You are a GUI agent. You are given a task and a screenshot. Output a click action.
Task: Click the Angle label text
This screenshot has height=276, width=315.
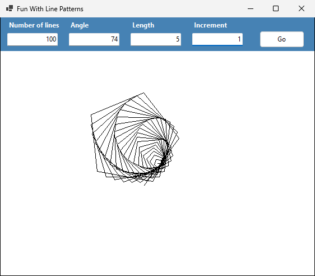(80, 25)
